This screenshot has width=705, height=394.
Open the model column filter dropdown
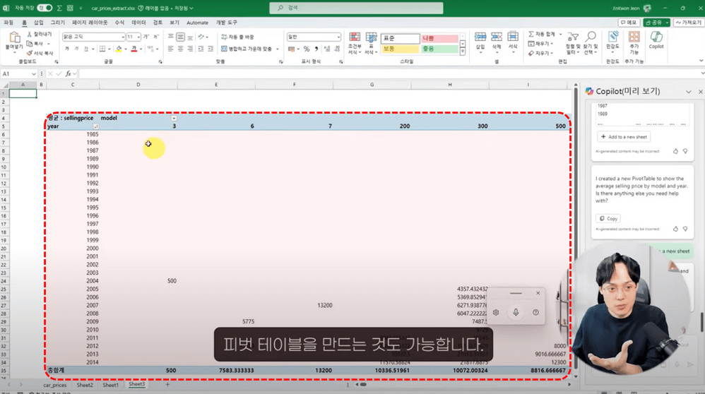[174, 118]
